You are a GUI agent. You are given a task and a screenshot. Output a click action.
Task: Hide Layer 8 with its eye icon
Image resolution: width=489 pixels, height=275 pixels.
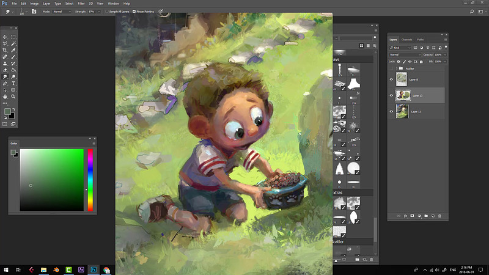pyautogui.click(x=391, y=79)
